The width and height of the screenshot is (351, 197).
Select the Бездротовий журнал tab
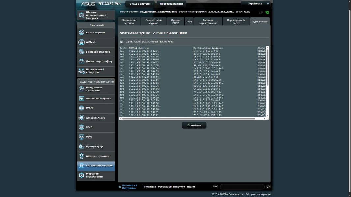pos(153,22)
